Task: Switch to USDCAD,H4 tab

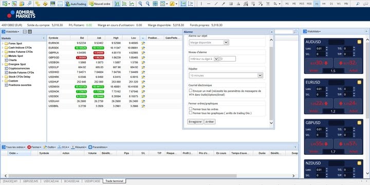Action: pyautogui.click(x=51, y=181)
